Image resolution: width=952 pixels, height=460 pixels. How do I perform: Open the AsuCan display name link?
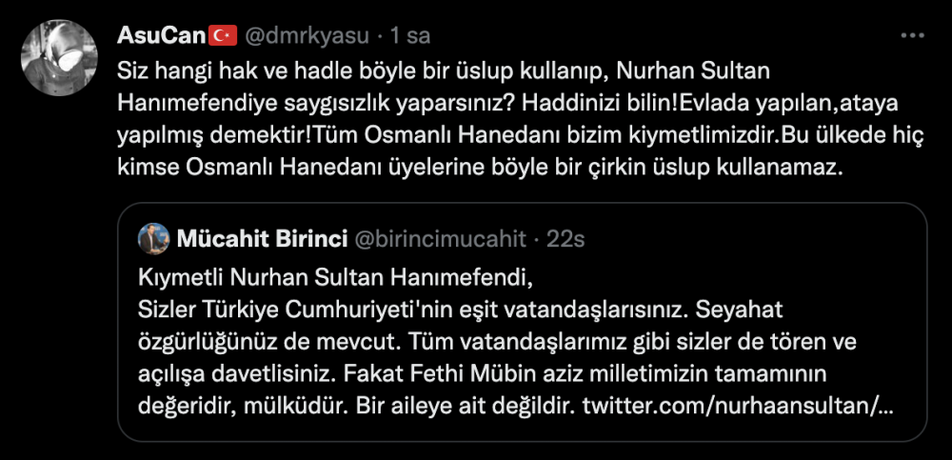pos(161,35)
